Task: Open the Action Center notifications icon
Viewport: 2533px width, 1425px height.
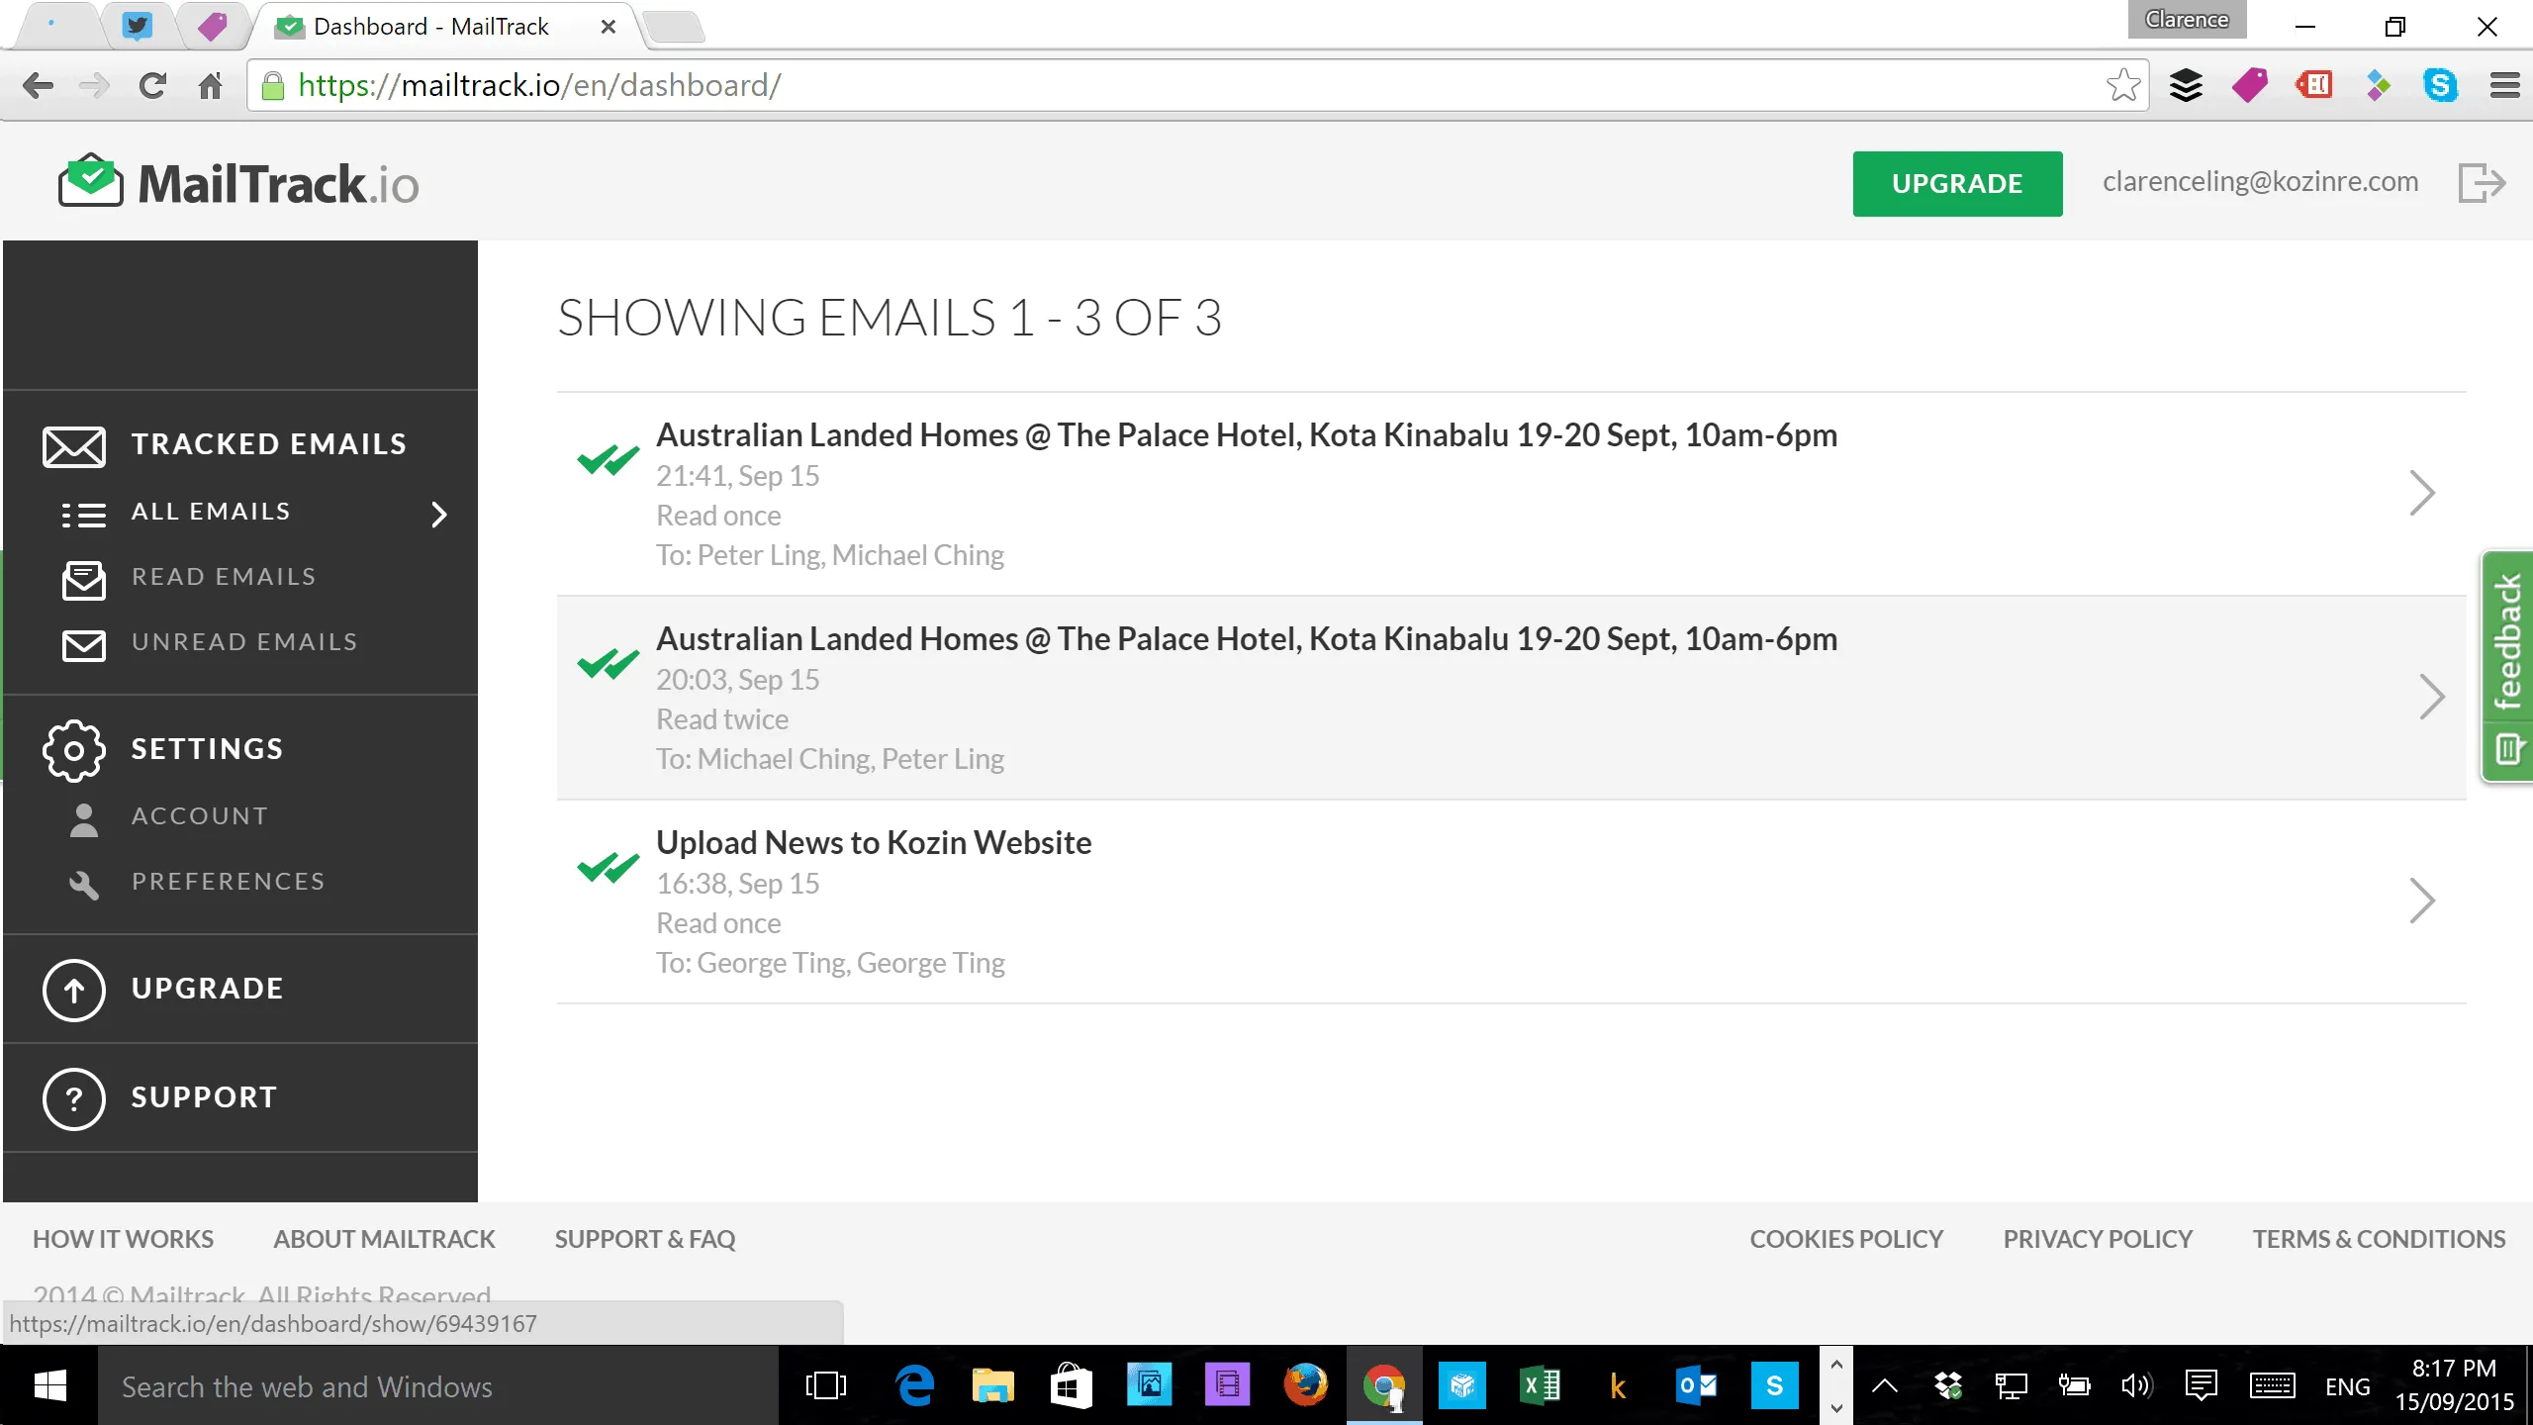Action: click(x=2201, y=1385)
